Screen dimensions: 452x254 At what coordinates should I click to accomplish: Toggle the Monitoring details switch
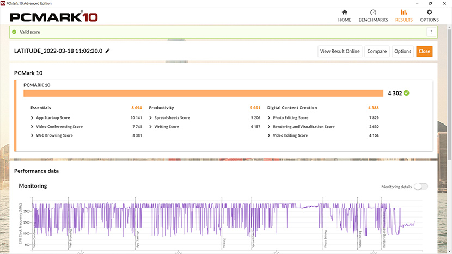[420, 187]
